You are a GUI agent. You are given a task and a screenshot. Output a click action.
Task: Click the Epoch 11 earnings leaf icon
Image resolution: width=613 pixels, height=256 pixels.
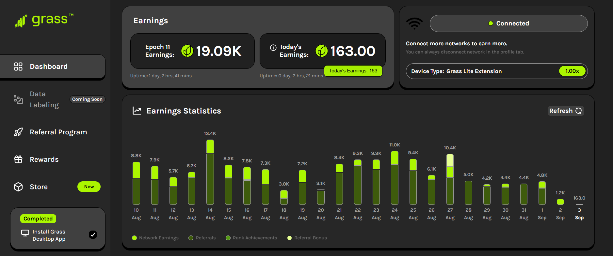coord(187,51)
